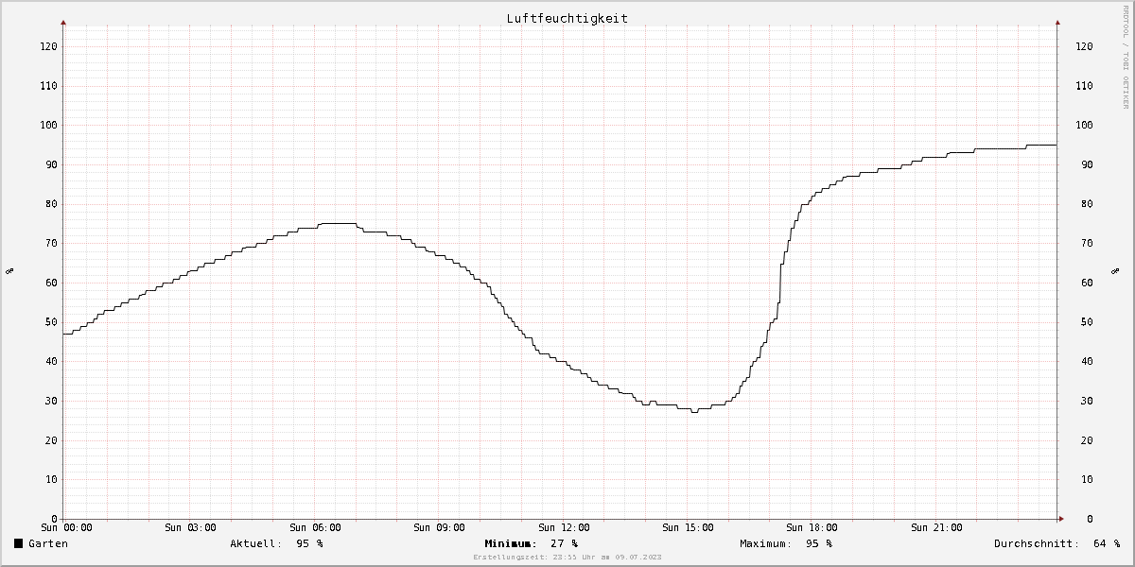Click the 120 label on left y-axis
This screenshot has height=567, width=1135.
coord(47,46)
